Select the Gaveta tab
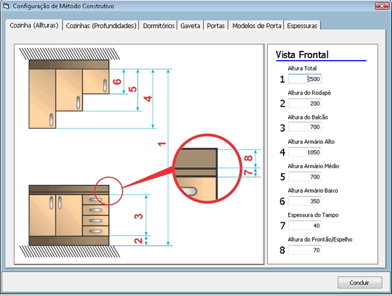The image size is (392, 296). pos(190,26)
